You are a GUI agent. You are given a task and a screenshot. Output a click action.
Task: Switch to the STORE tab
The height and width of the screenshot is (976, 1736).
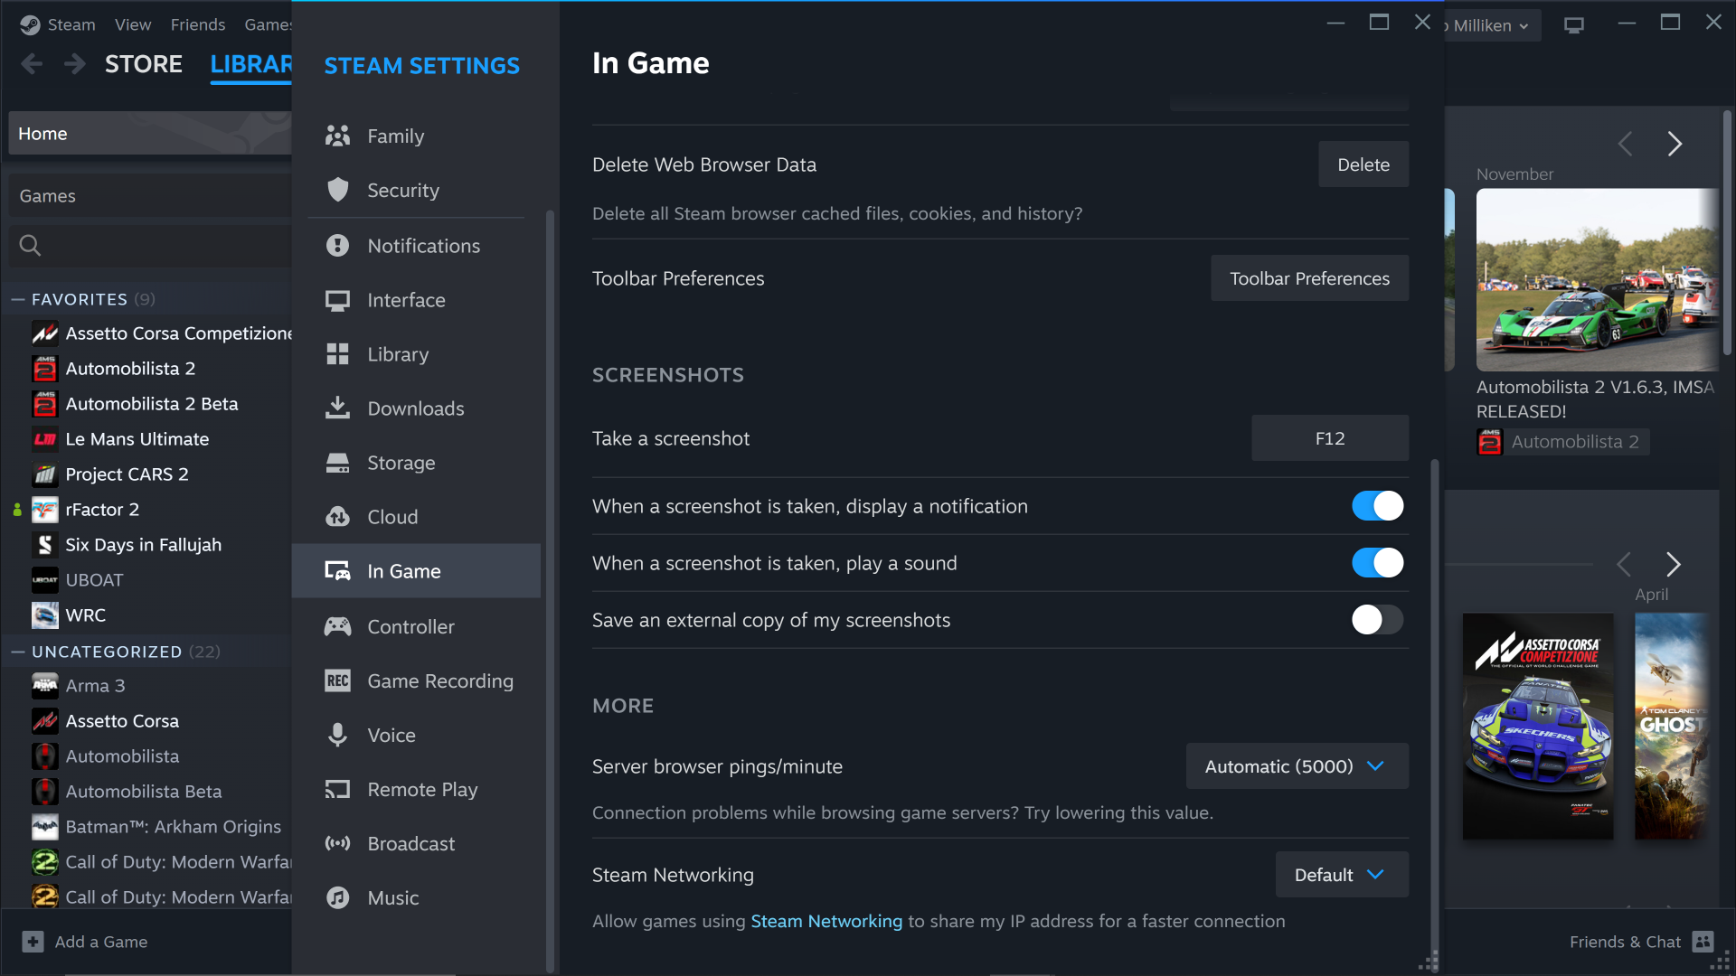[144, 64]
